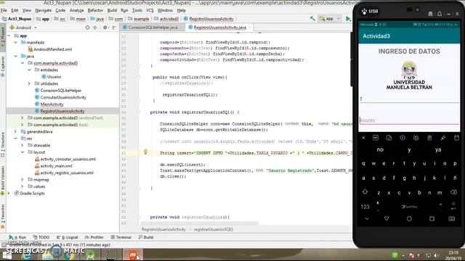This screenshot has width=465, height=261.
Task: Expand the mipmap folder
Action: click(x=23, y=180)
